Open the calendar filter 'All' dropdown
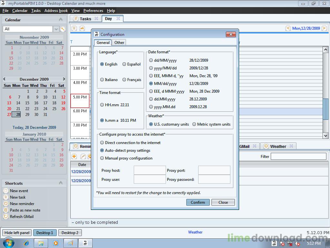 pos(56,29)
